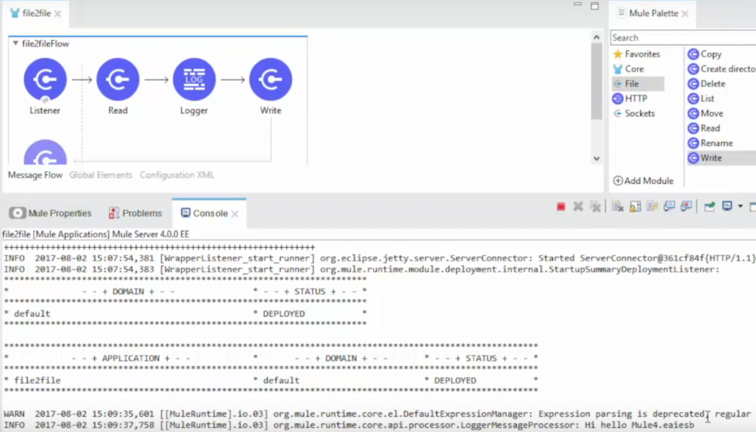Choose the Create directory operation in palette

(722, 69)
